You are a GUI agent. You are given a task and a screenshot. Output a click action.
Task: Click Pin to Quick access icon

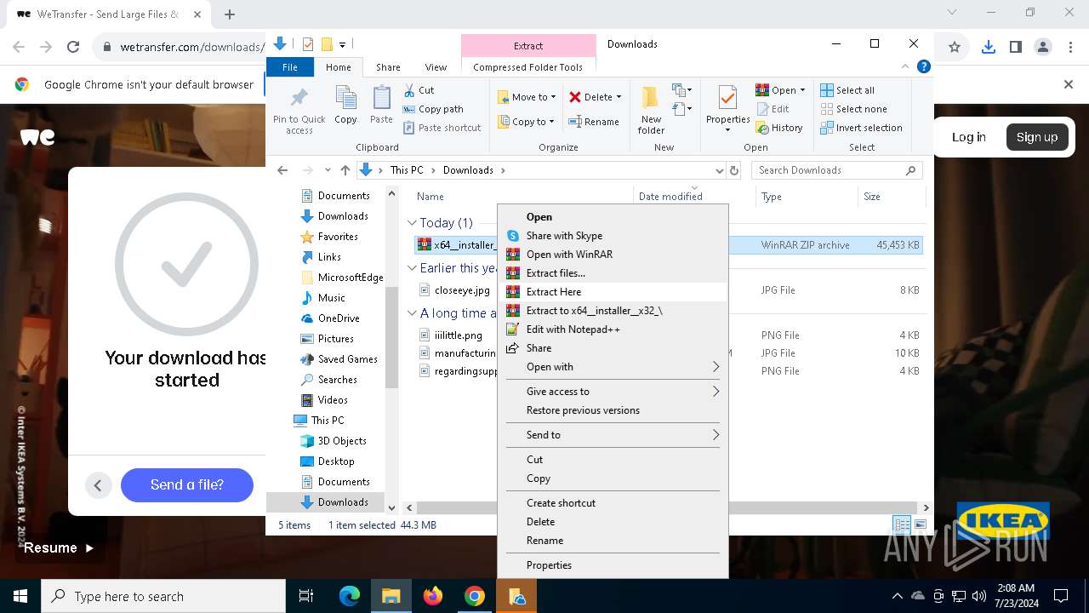click(299, 98)
